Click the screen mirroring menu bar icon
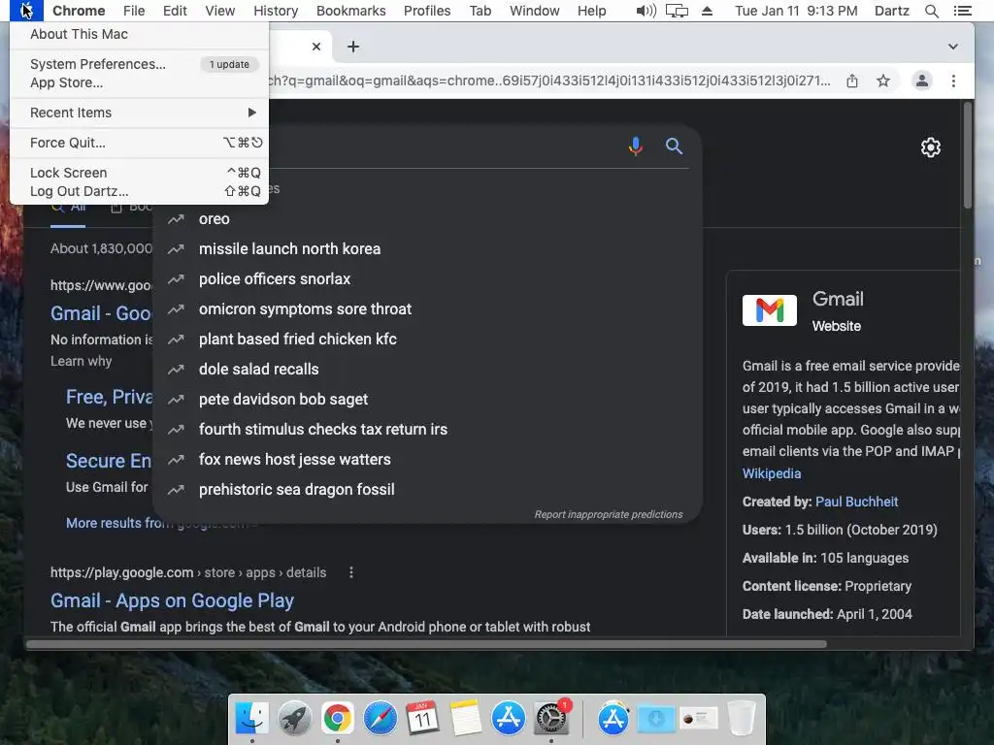The image size is (994, 745). point(677,11)
